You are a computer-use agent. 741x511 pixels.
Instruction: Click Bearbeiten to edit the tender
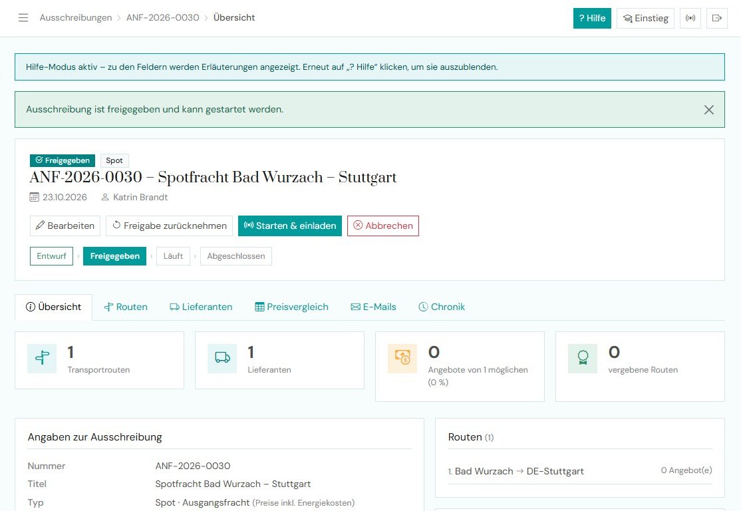pyautogui.click(x=65, y=226)
